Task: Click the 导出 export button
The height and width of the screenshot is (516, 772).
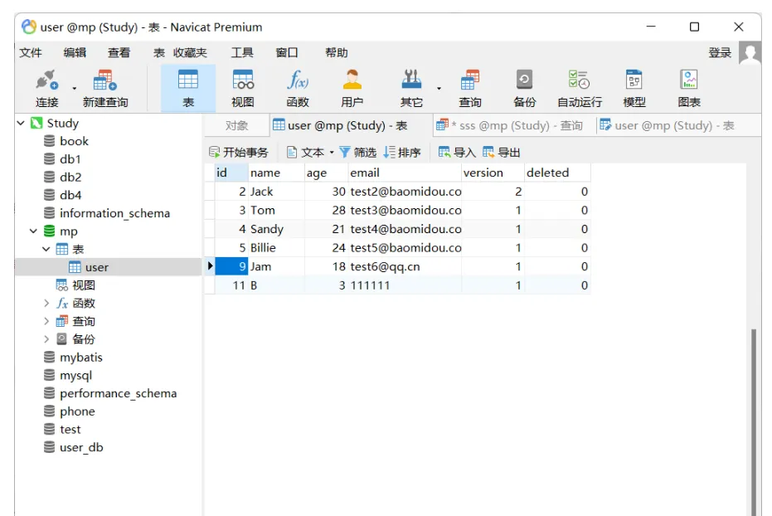Action: [x=502, y=153]
